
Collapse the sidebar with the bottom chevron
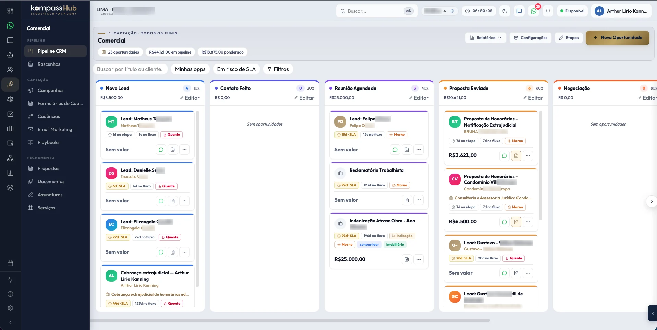[10, 322]
